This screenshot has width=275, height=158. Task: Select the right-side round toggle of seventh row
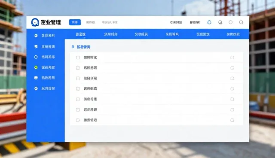point(232,120)
